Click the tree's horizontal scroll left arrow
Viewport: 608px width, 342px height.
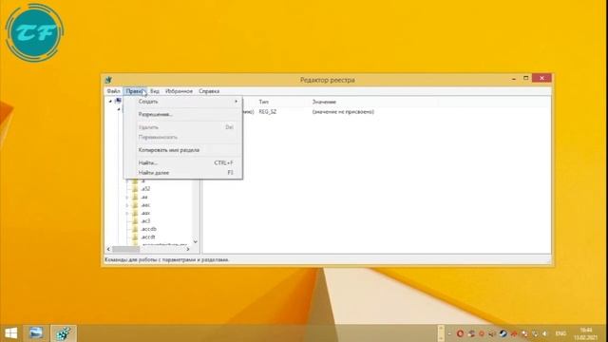pos(108,249)
